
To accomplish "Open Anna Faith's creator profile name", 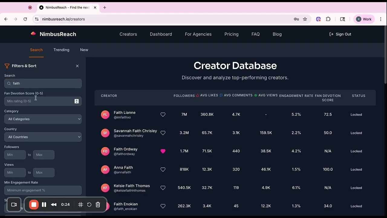I will (123, 167).
